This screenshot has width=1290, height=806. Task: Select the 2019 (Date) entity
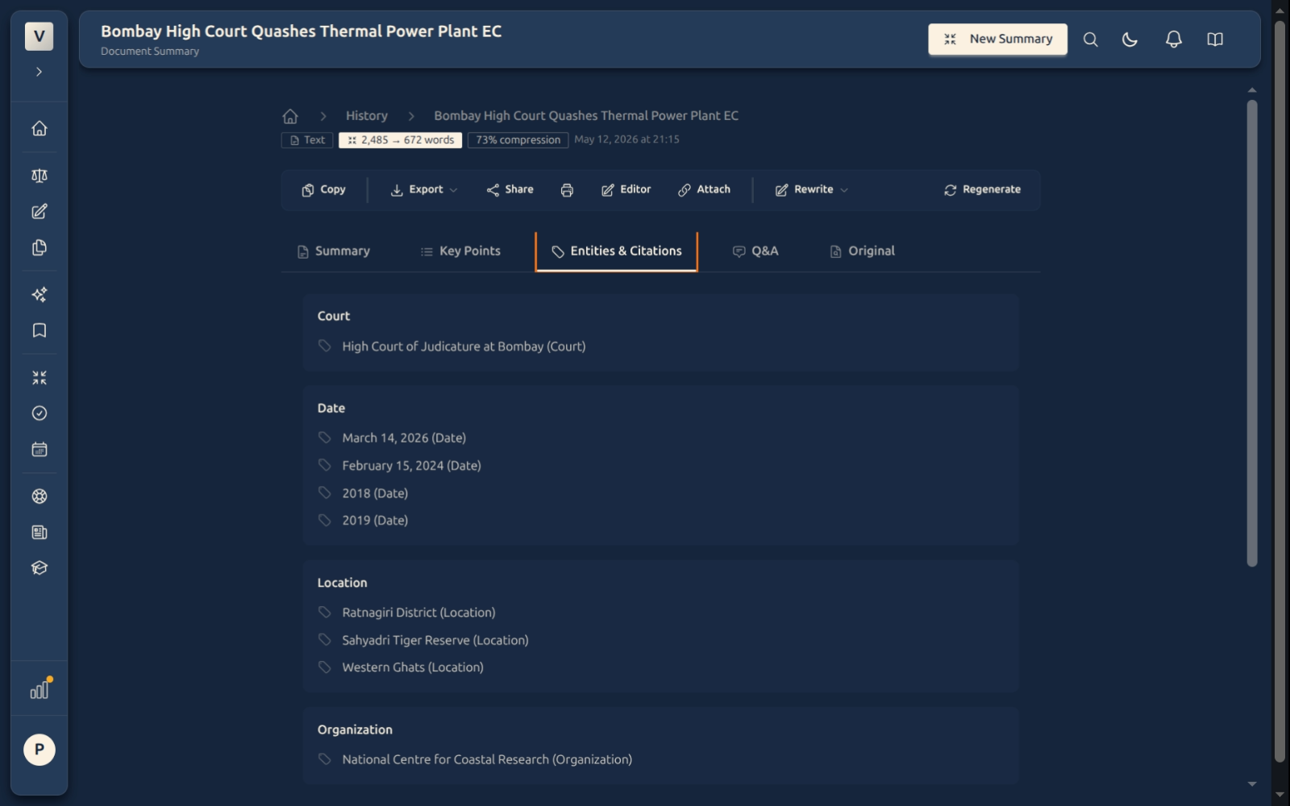pyautogui.click(x=375, y=521)
